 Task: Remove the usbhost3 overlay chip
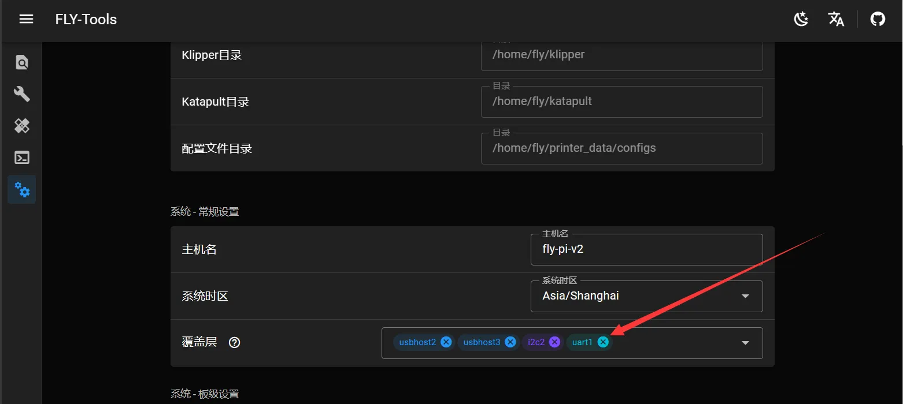[510, 342]
